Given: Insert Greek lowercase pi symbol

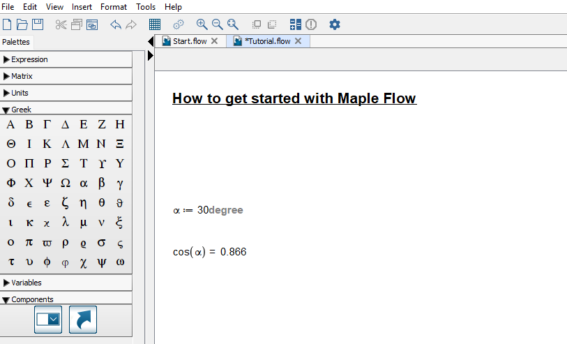Looking at the screenshot, I should click(x=29, y=242).
